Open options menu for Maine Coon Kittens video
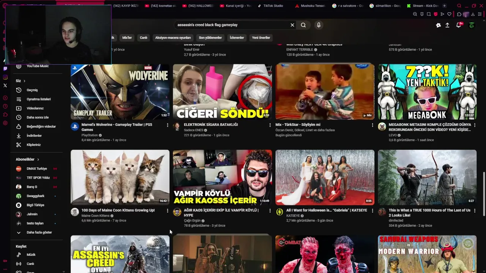486x273 pixels. point(167,211)
